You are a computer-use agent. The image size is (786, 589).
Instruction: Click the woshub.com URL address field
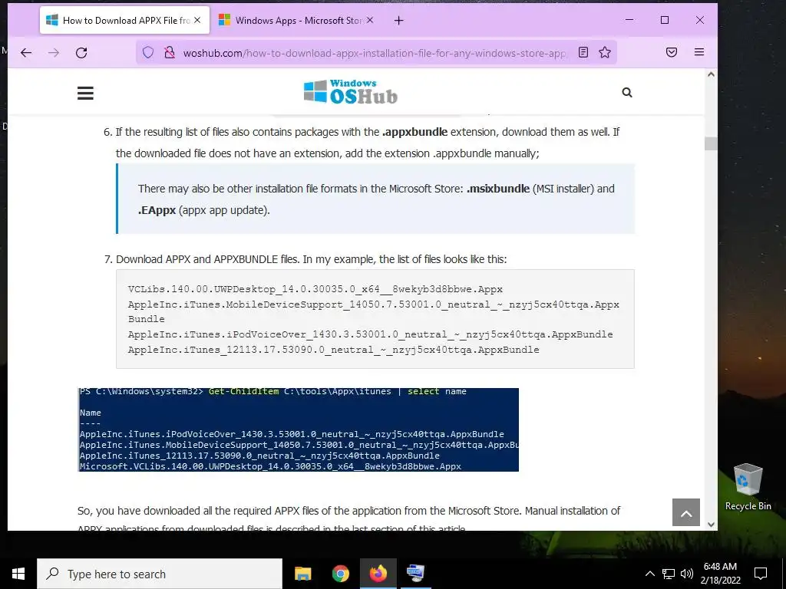375,53
